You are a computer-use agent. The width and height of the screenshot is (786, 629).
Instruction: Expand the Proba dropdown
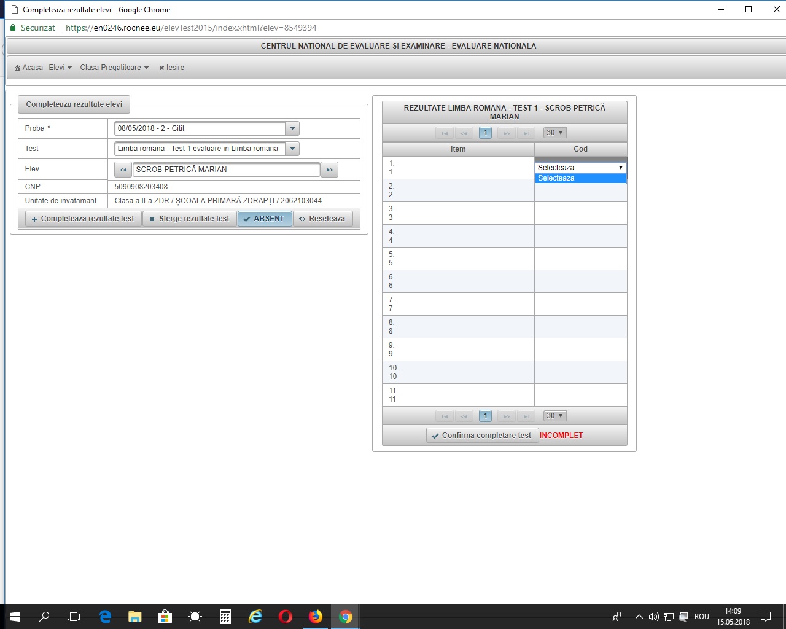[x=292, y=128]
